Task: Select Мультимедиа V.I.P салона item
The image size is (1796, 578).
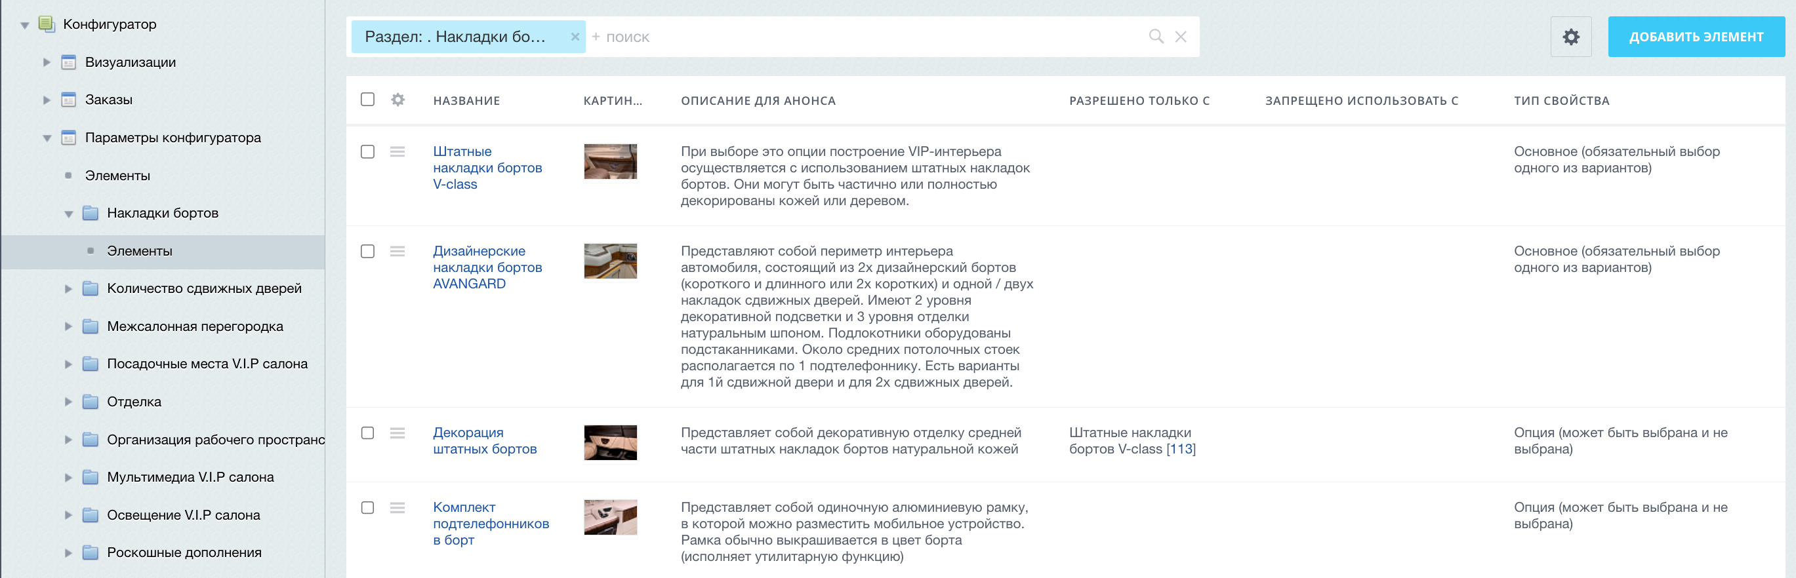Action: (x=190, y=477)
